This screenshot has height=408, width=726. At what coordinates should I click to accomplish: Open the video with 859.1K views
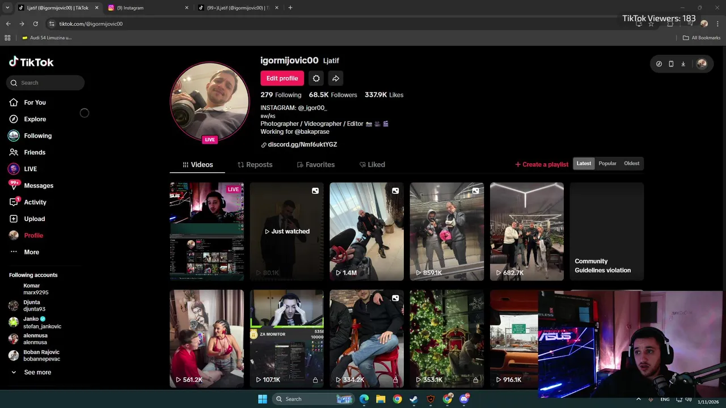click(447, 231)
